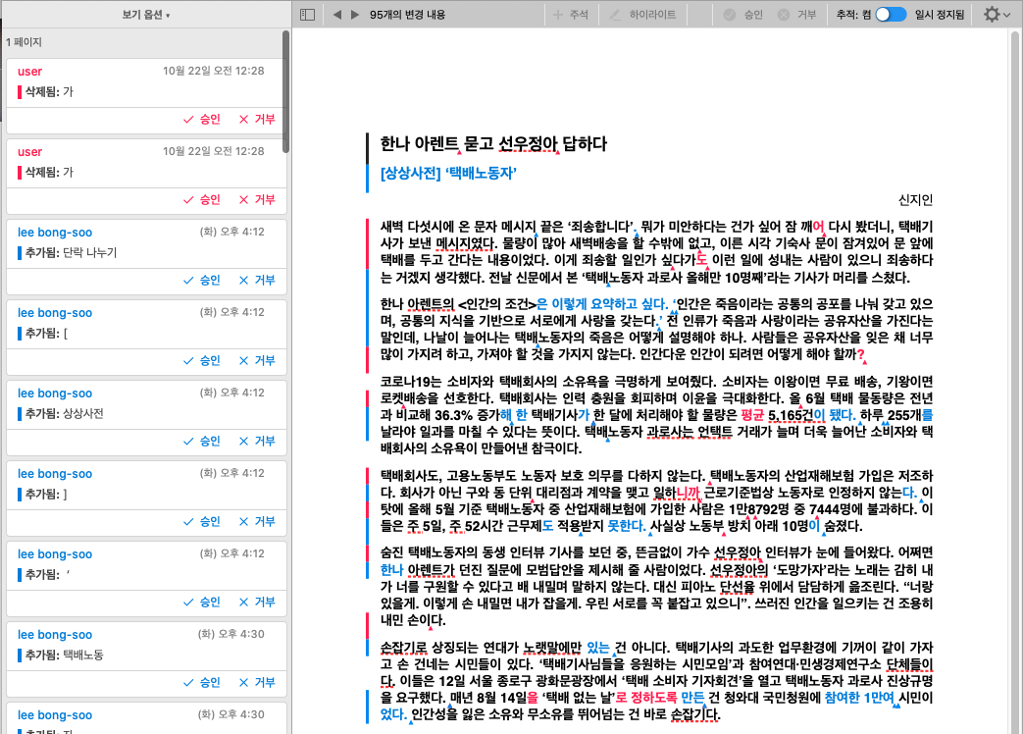Add a comment with the 주석 button
The image size is (1023, 734).
(570, 15)
